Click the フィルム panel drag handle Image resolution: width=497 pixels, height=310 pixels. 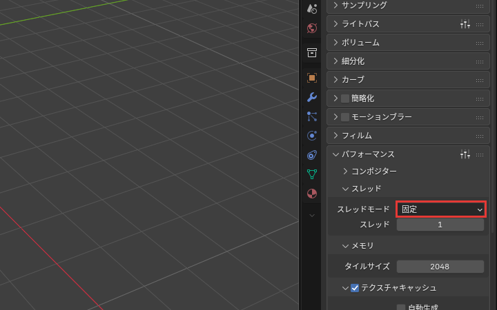click(480, 136)
